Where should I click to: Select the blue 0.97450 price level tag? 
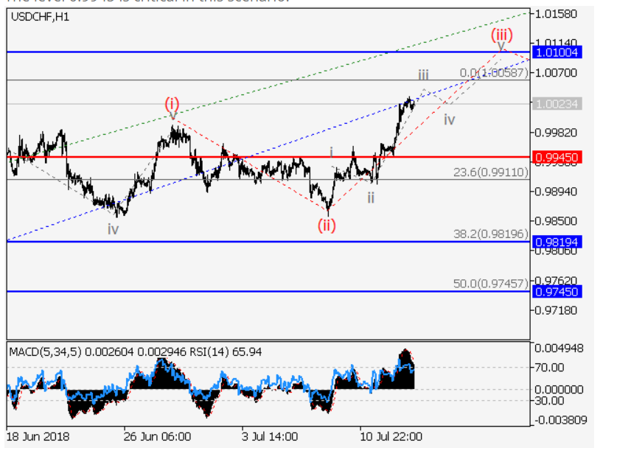tap(557, 292)
